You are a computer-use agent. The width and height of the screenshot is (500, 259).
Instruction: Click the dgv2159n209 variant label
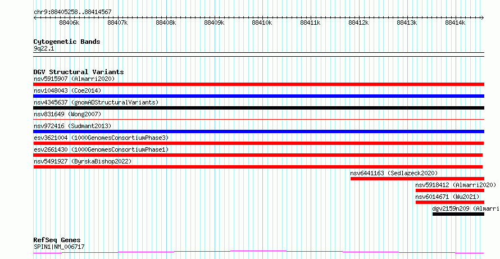click(466, 208)
